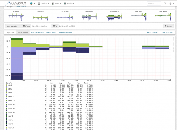Click the laptop icon in navbar
Viewport: 177px width, 130px height.
(x=165, y=4)
